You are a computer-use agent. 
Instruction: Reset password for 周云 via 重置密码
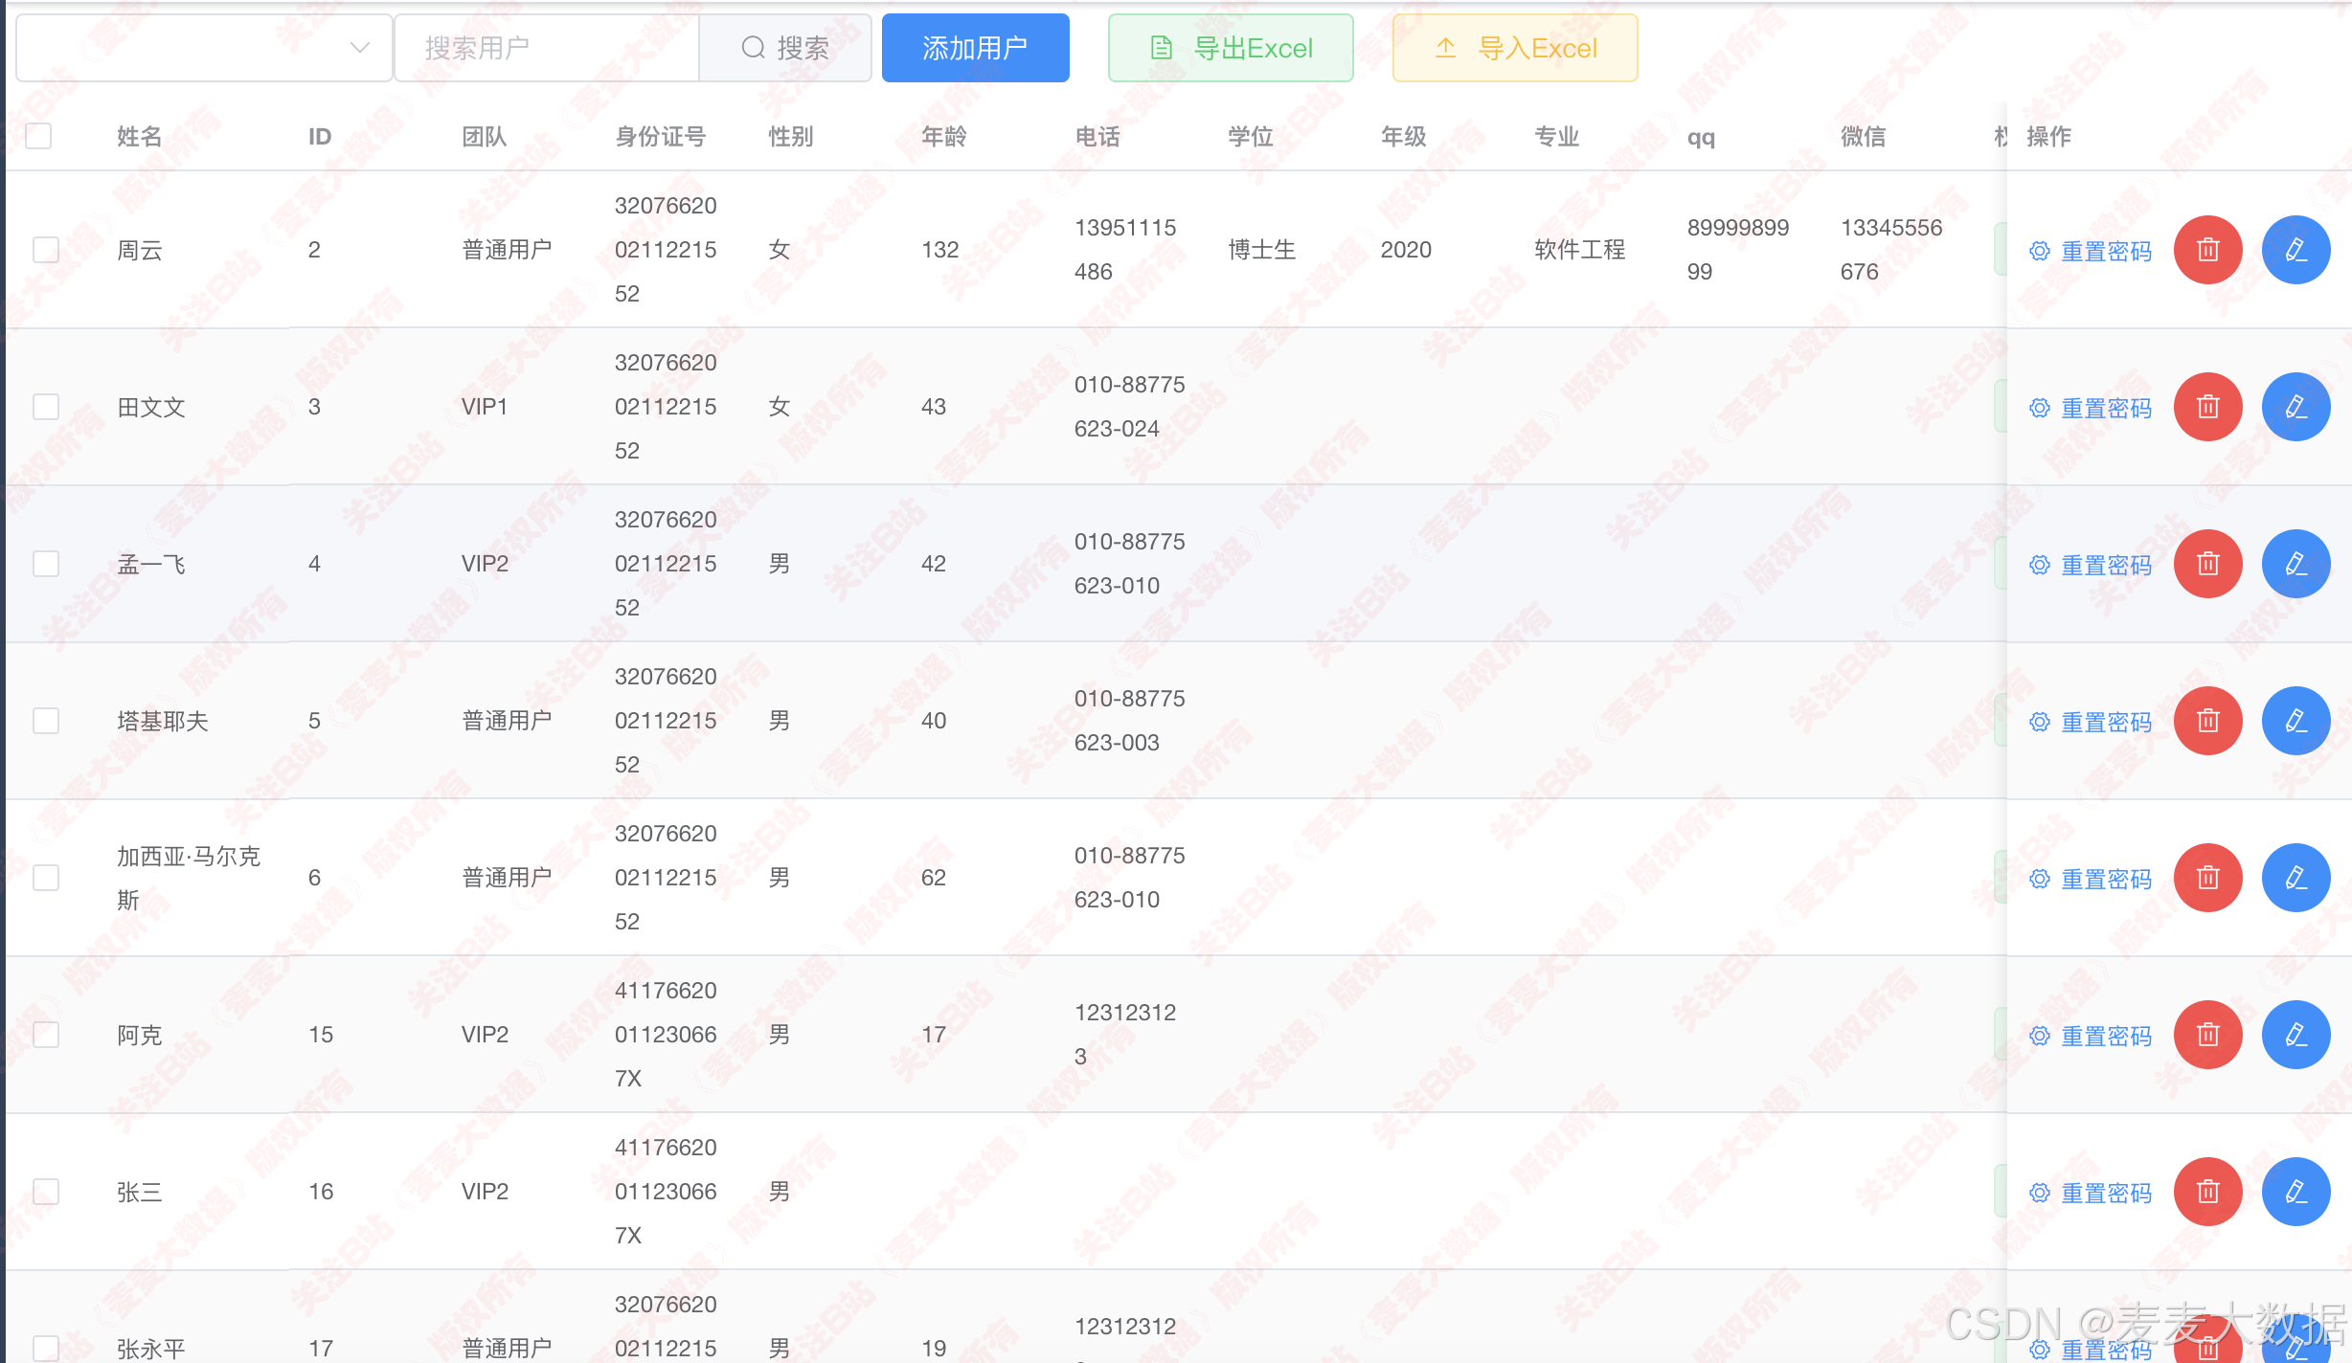[x=2091, y=251]
